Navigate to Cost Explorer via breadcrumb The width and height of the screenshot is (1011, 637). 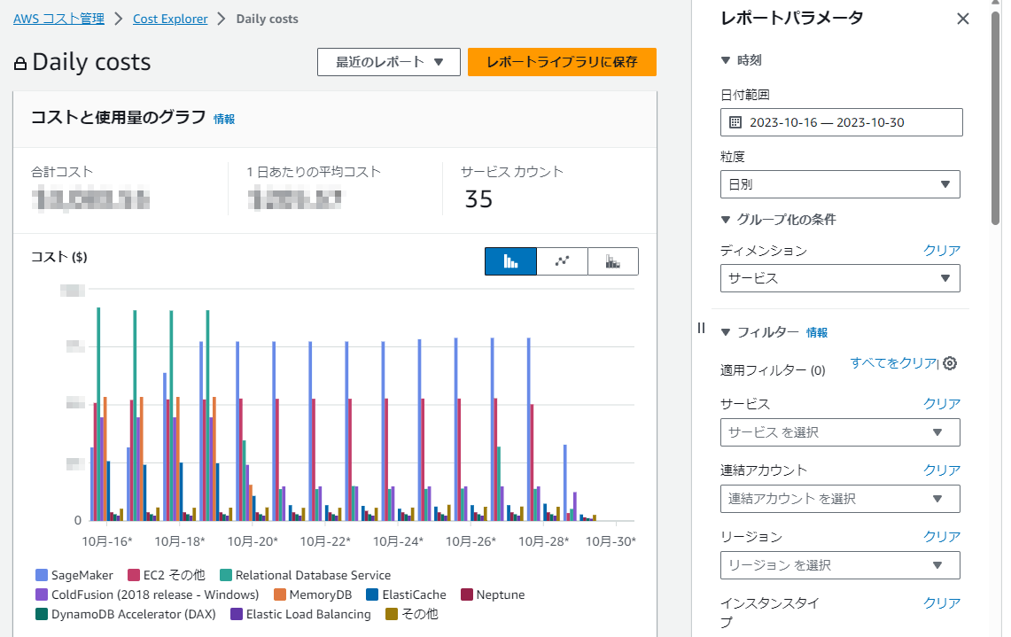click(x=170, y=18)
